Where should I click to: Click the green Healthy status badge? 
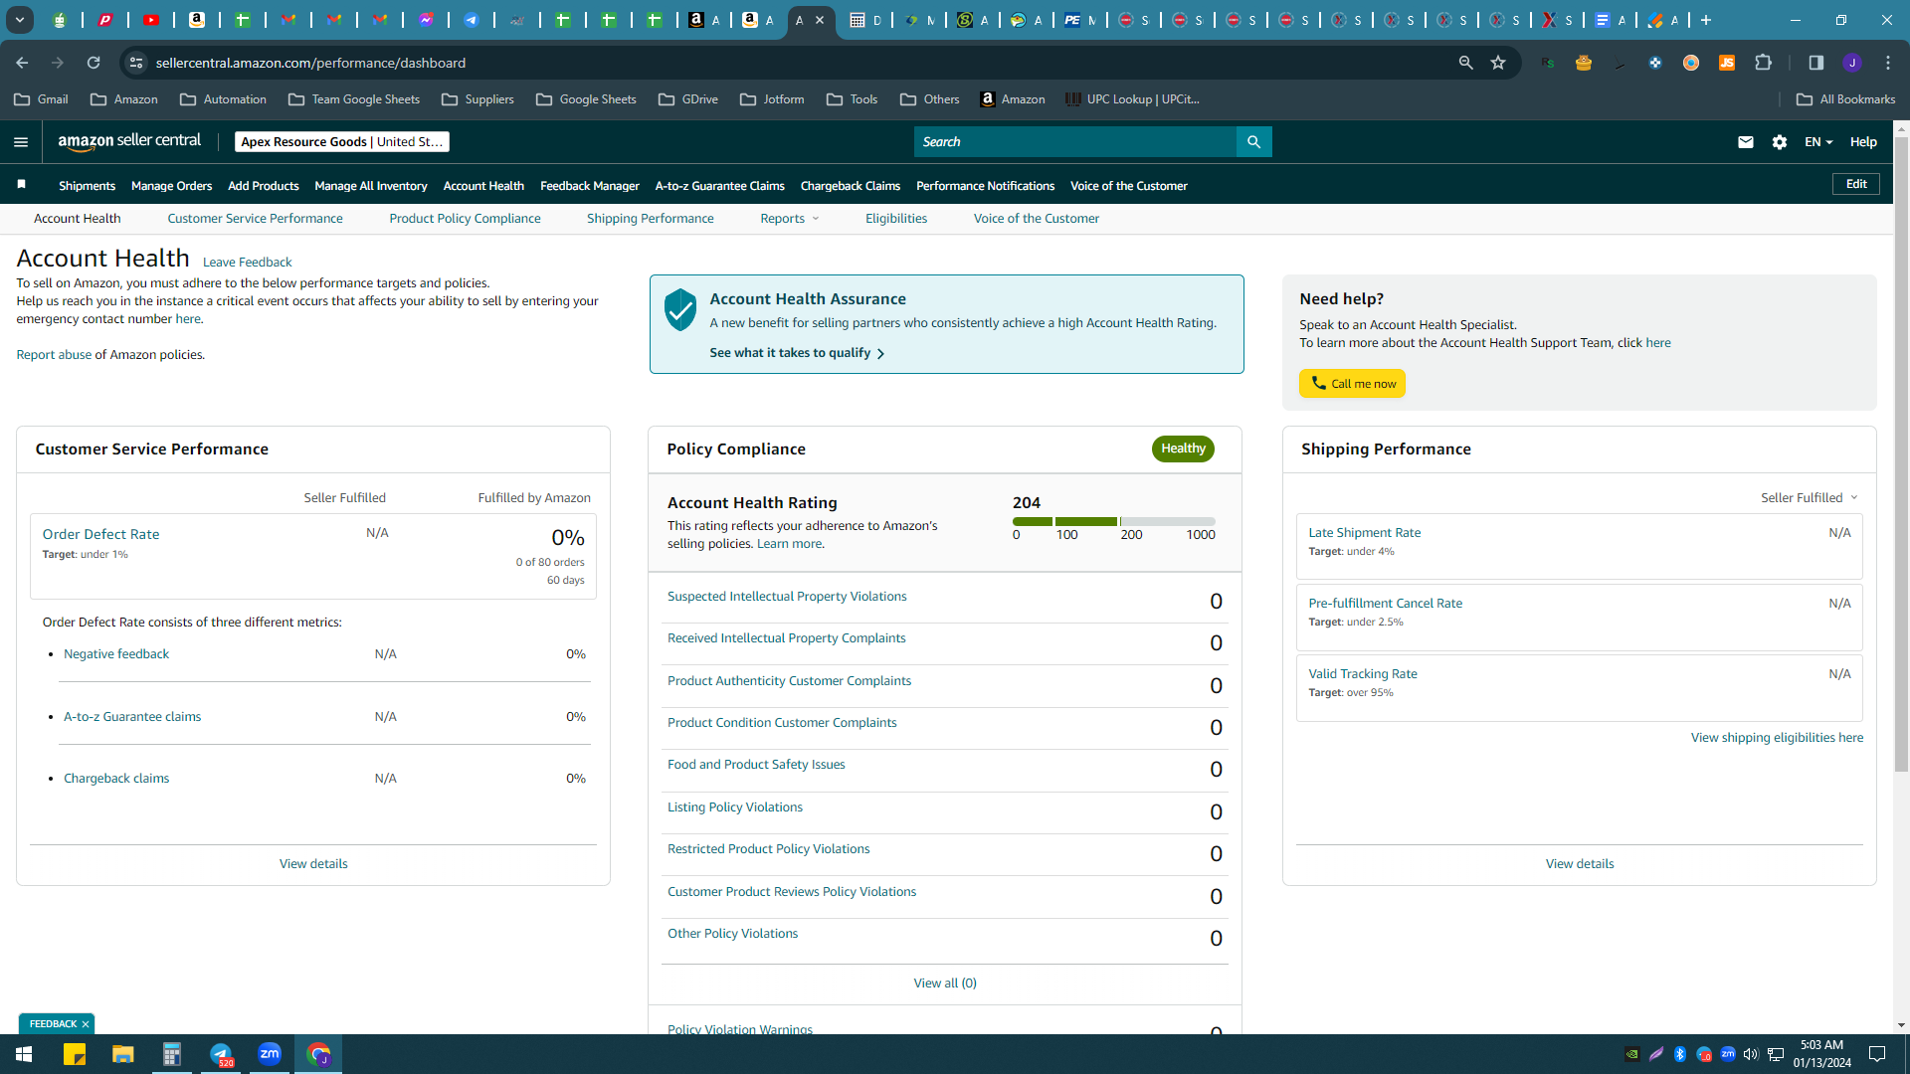tap(1183, 448)
